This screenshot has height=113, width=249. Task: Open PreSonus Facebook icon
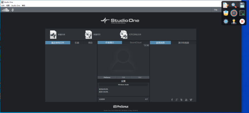click(172, 100)
